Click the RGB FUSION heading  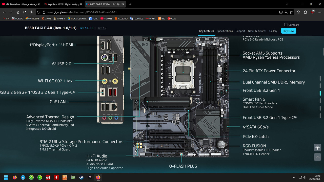coord(254,146)
